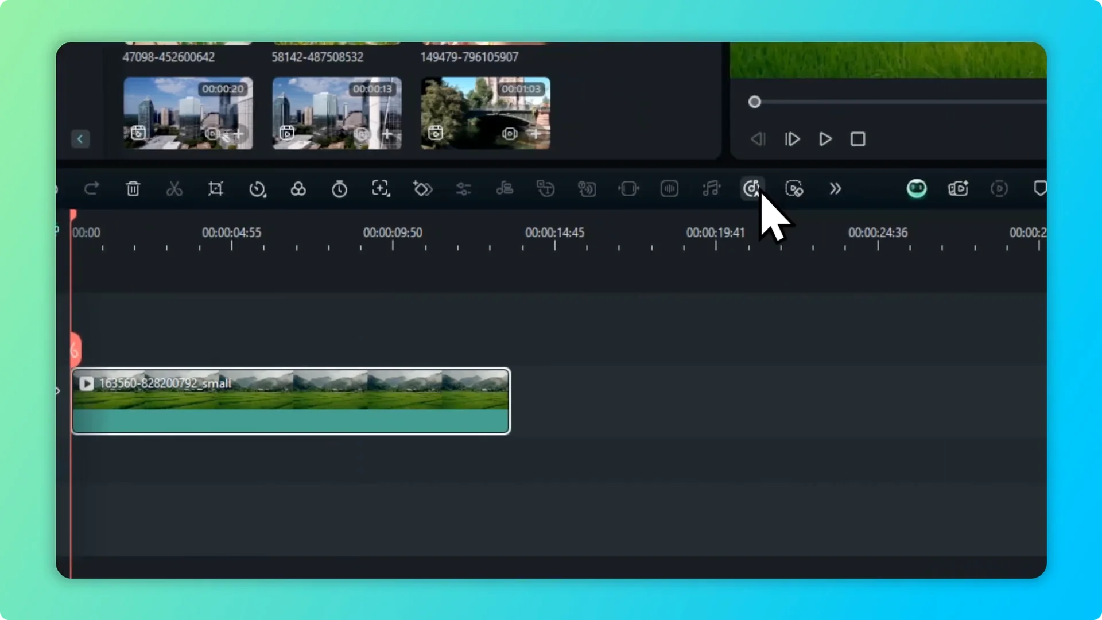Select the 00:01:03 bridge clip thumbnail
Screen dimensions: 1102x620
click(x=486, y=113)
